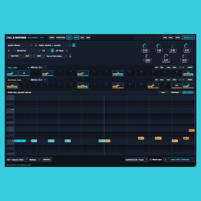Click the Resonance value field 0.72

click(x=166, y=60)
